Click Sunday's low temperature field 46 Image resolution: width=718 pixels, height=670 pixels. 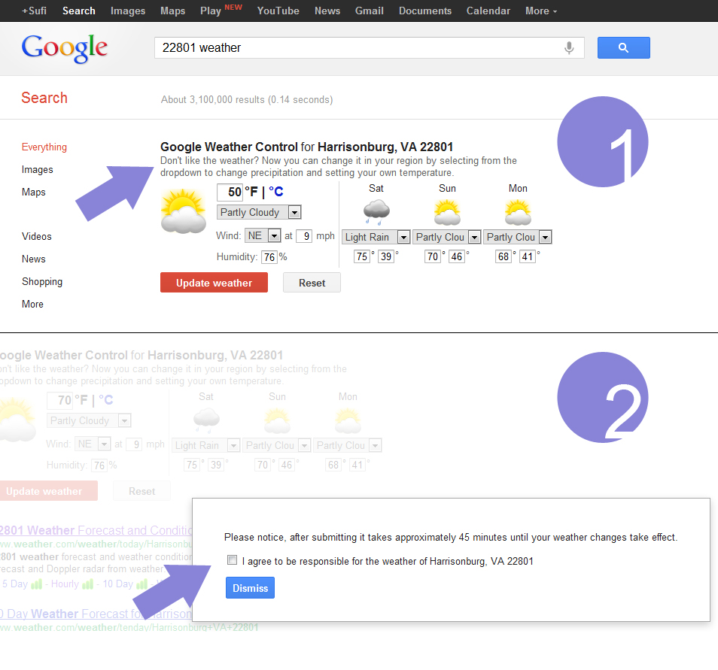click(x=457, y=256)
